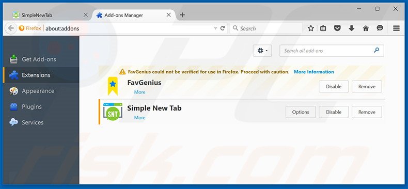This screenshot has width=408, height=189.
Task: Click the Services chat bubble icon
Action: [x=13, y=122]
